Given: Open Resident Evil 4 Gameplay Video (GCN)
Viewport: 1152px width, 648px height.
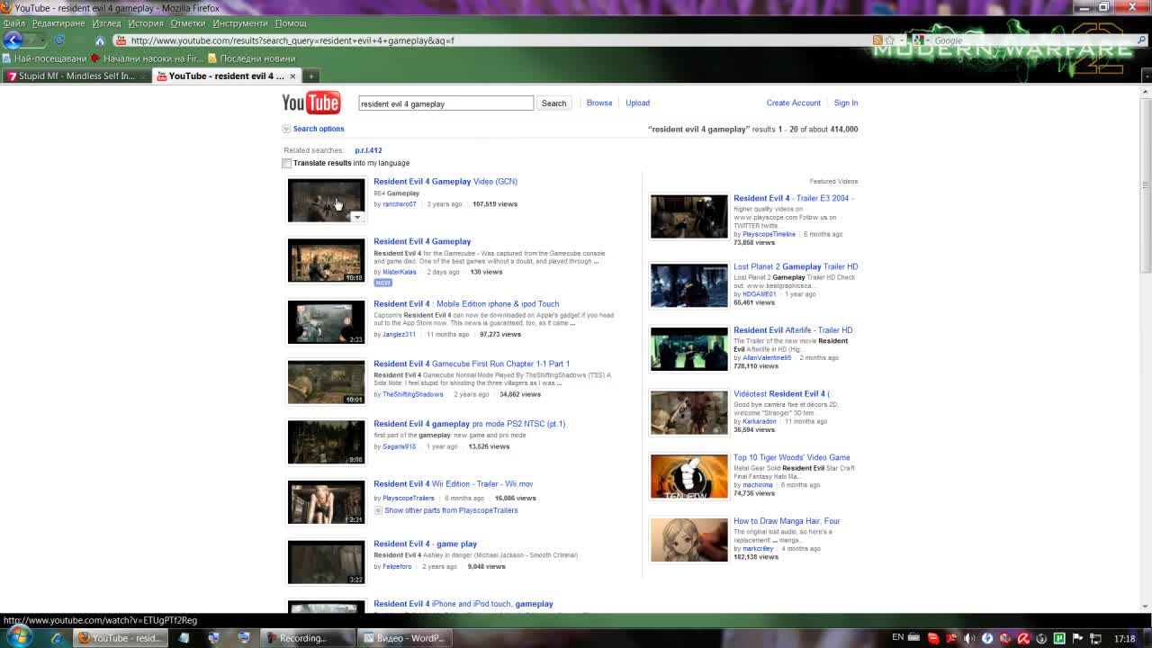Looking at the screenshot, I should (x=445, y=181).
